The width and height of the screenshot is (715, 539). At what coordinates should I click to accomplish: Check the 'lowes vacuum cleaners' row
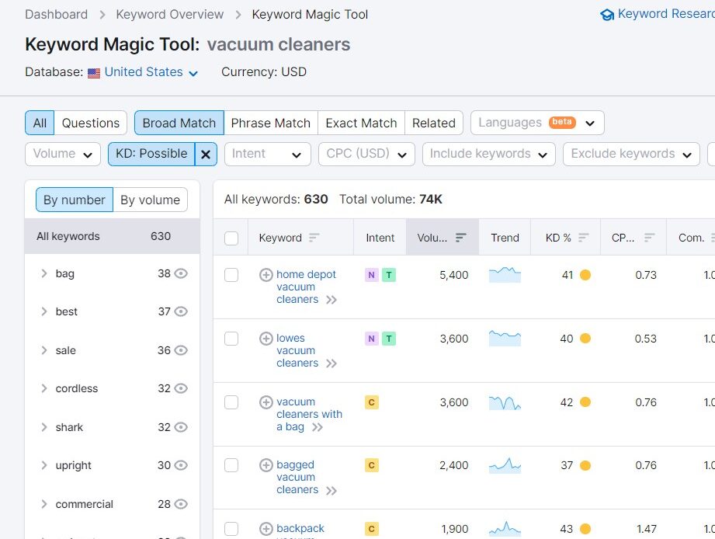(x=231, y=339)
